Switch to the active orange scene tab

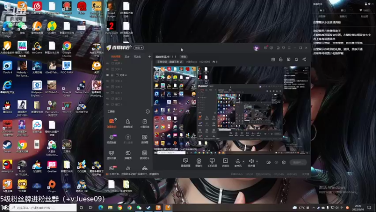coord(116,57)
